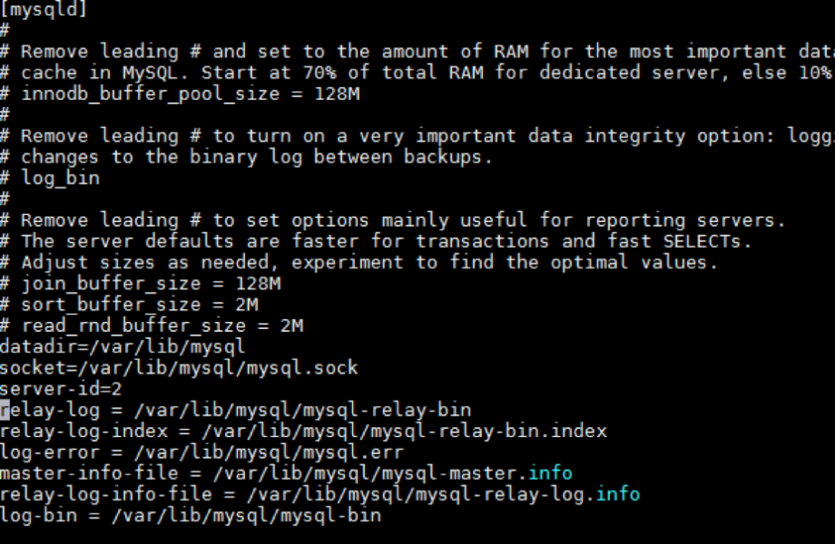
Task: Click the commented log_bin line
Action: 60,178
